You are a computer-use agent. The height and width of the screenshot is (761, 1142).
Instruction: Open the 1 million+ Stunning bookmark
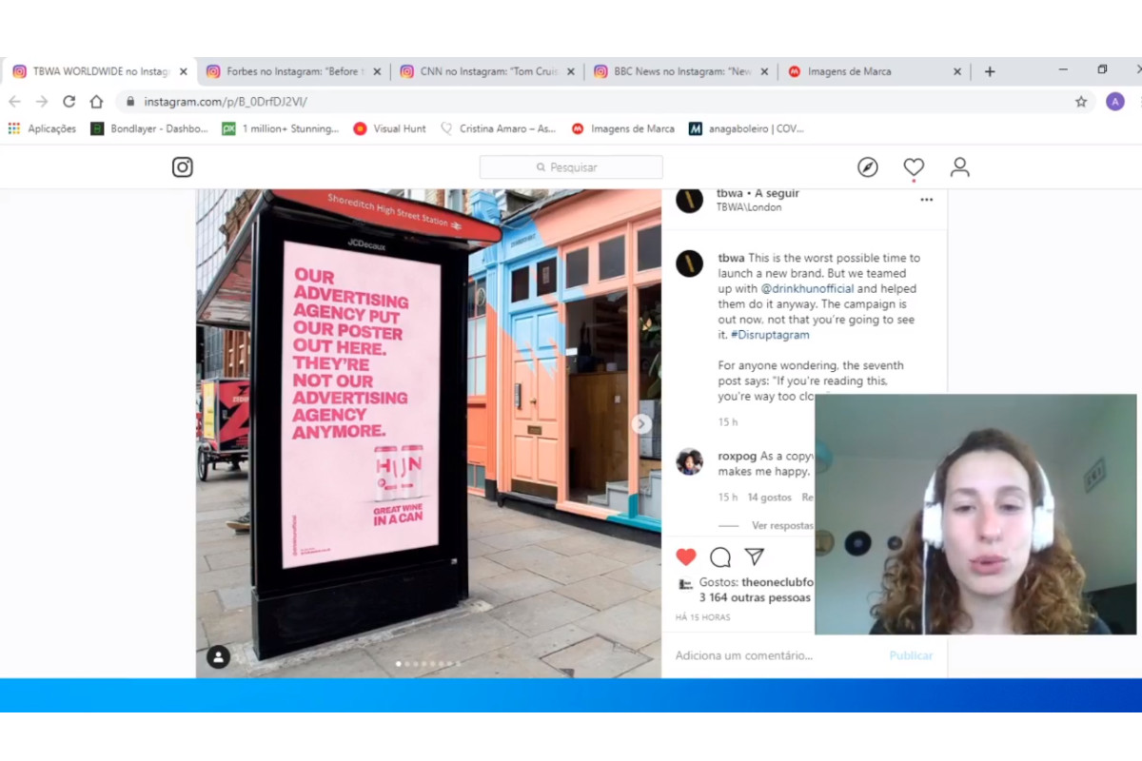pyautogui.click(x=281, y=128)
